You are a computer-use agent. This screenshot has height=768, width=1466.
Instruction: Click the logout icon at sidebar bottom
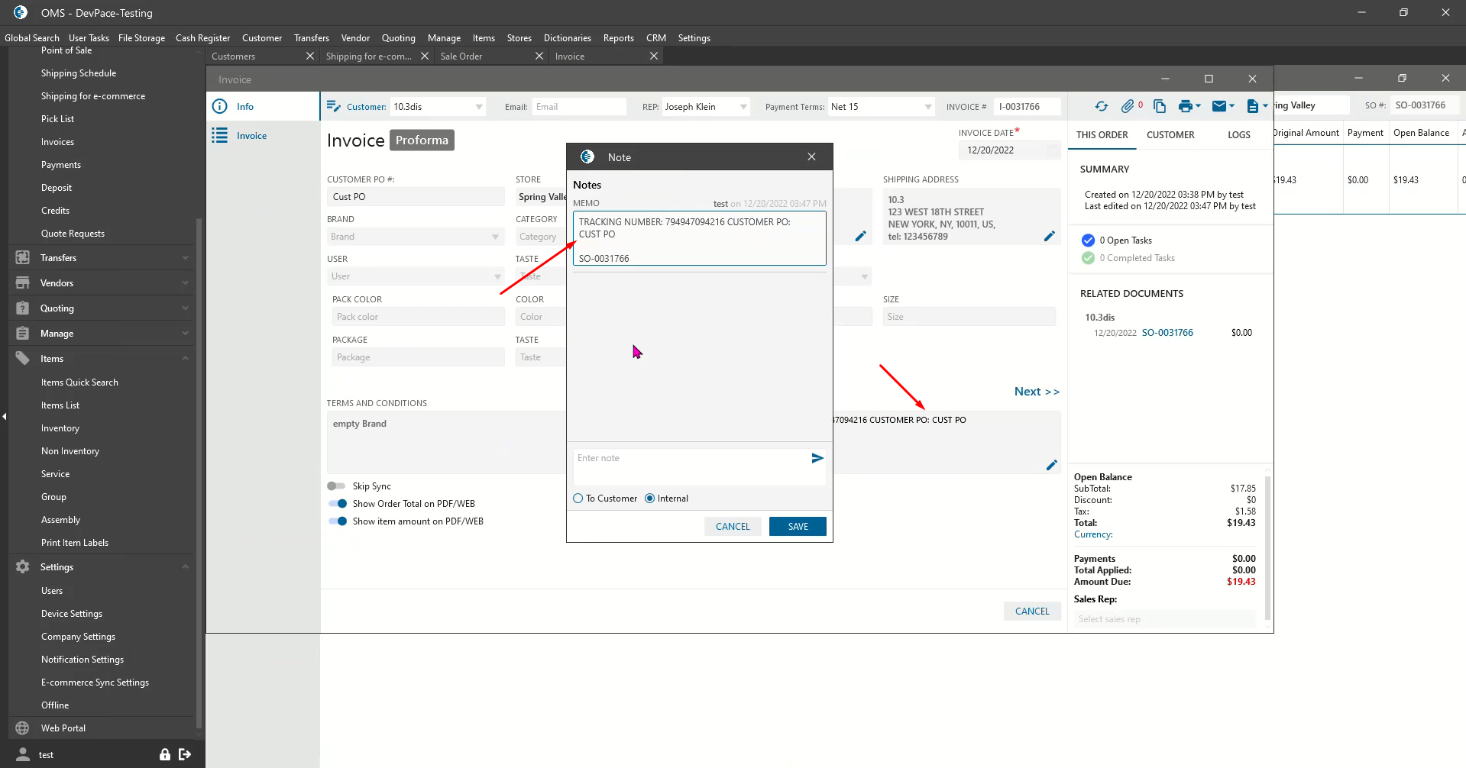coord(185,754)
